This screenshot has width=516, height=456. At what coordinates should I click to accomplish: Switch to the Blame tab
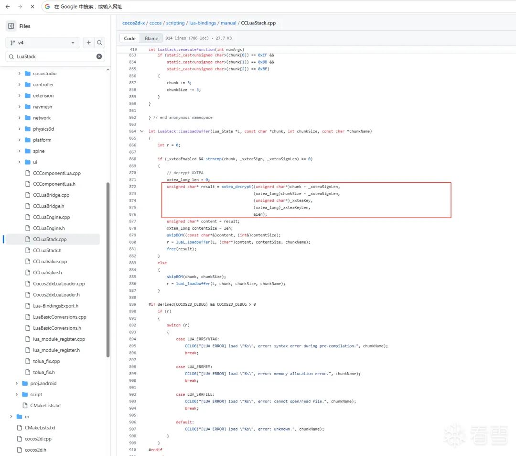coord(151,38)
